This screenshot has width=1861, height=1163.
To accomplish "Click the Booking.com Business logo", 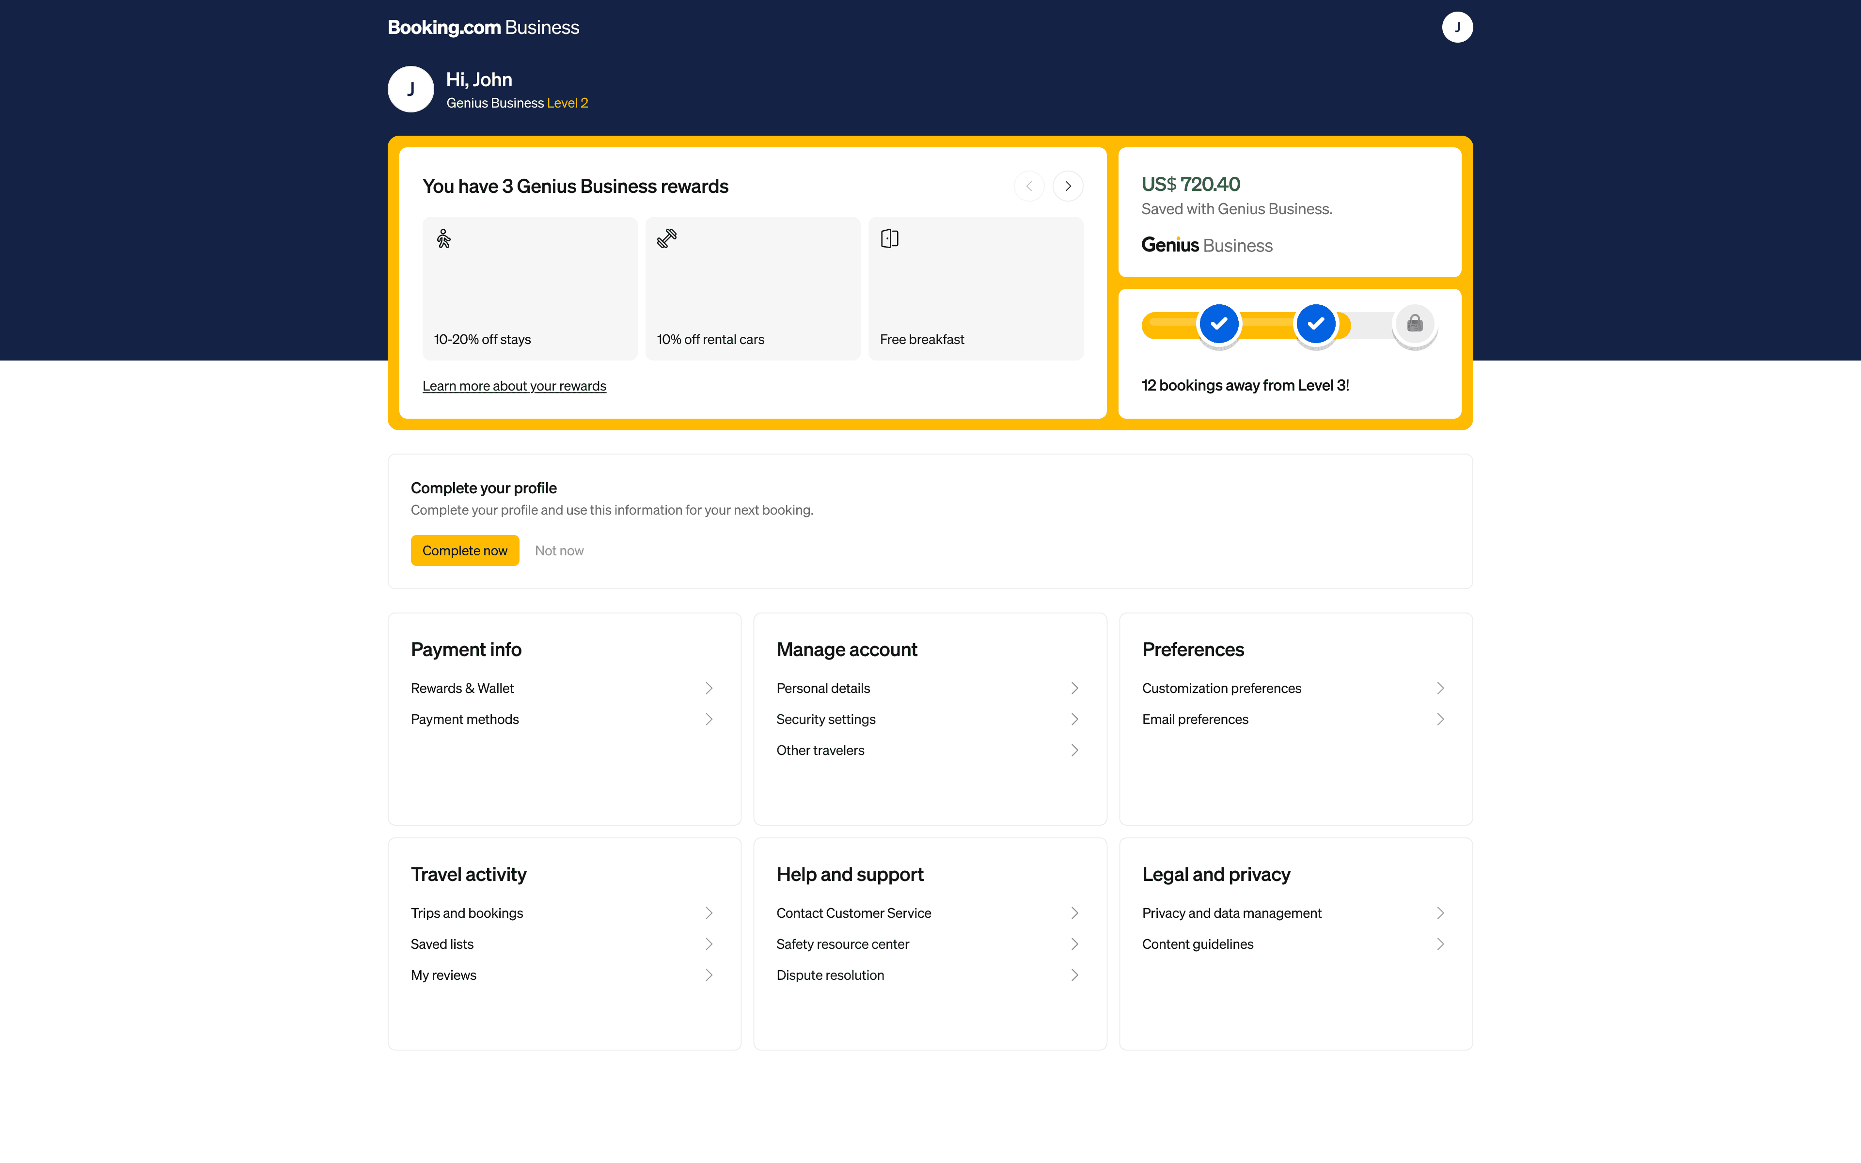I will pyautogui.click(x=483, y=28).
